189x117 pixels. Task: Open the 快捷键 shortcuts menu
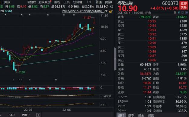[x=78, y=2]
